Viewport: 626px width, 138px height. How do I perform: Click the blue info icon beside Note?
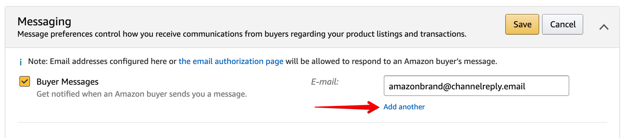tap(21, 62)
